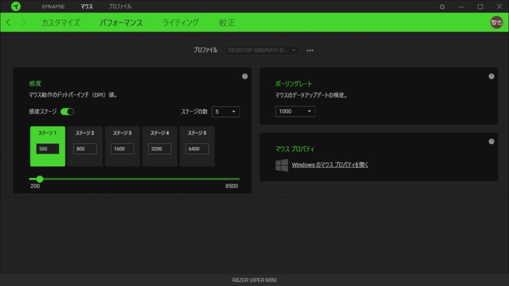Click the Razer Synapse logo icon

(15, 6)
